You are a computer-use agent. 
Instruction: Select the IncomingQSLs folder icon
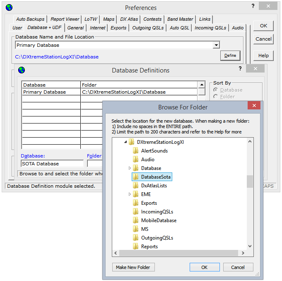pyautogui.click(x=135, y=211)
